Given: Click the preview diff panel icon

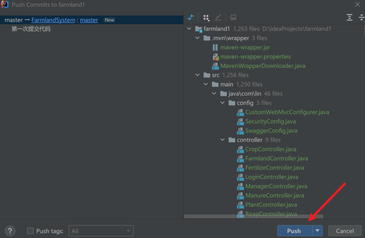Looking at the screenshot, I should point(233,17).
